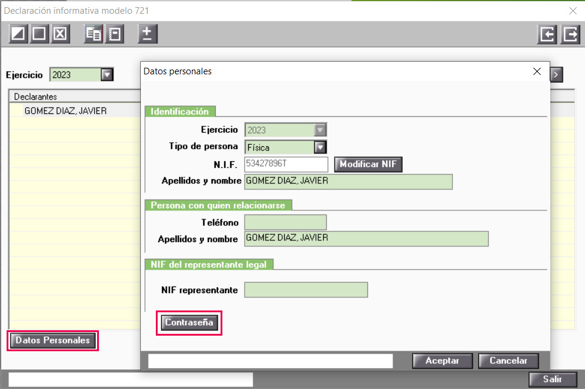Click the Contraseña button

189,322
